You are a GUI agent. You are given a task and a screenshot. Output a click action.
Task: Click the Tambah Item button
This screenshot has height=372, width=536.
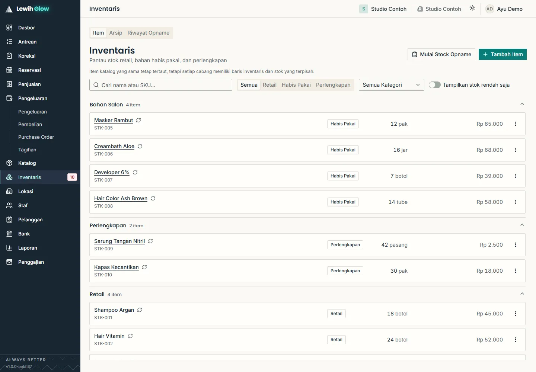[502, 54]
